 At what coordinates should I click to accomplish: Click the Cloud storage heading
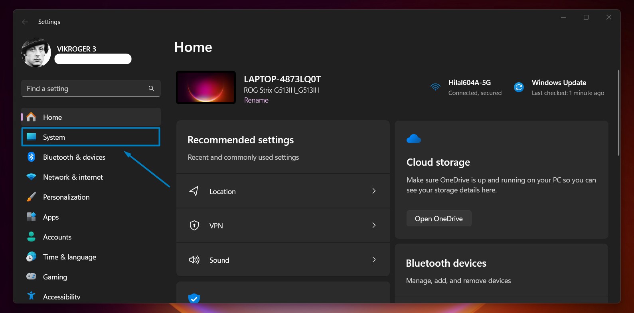[438, 162]
